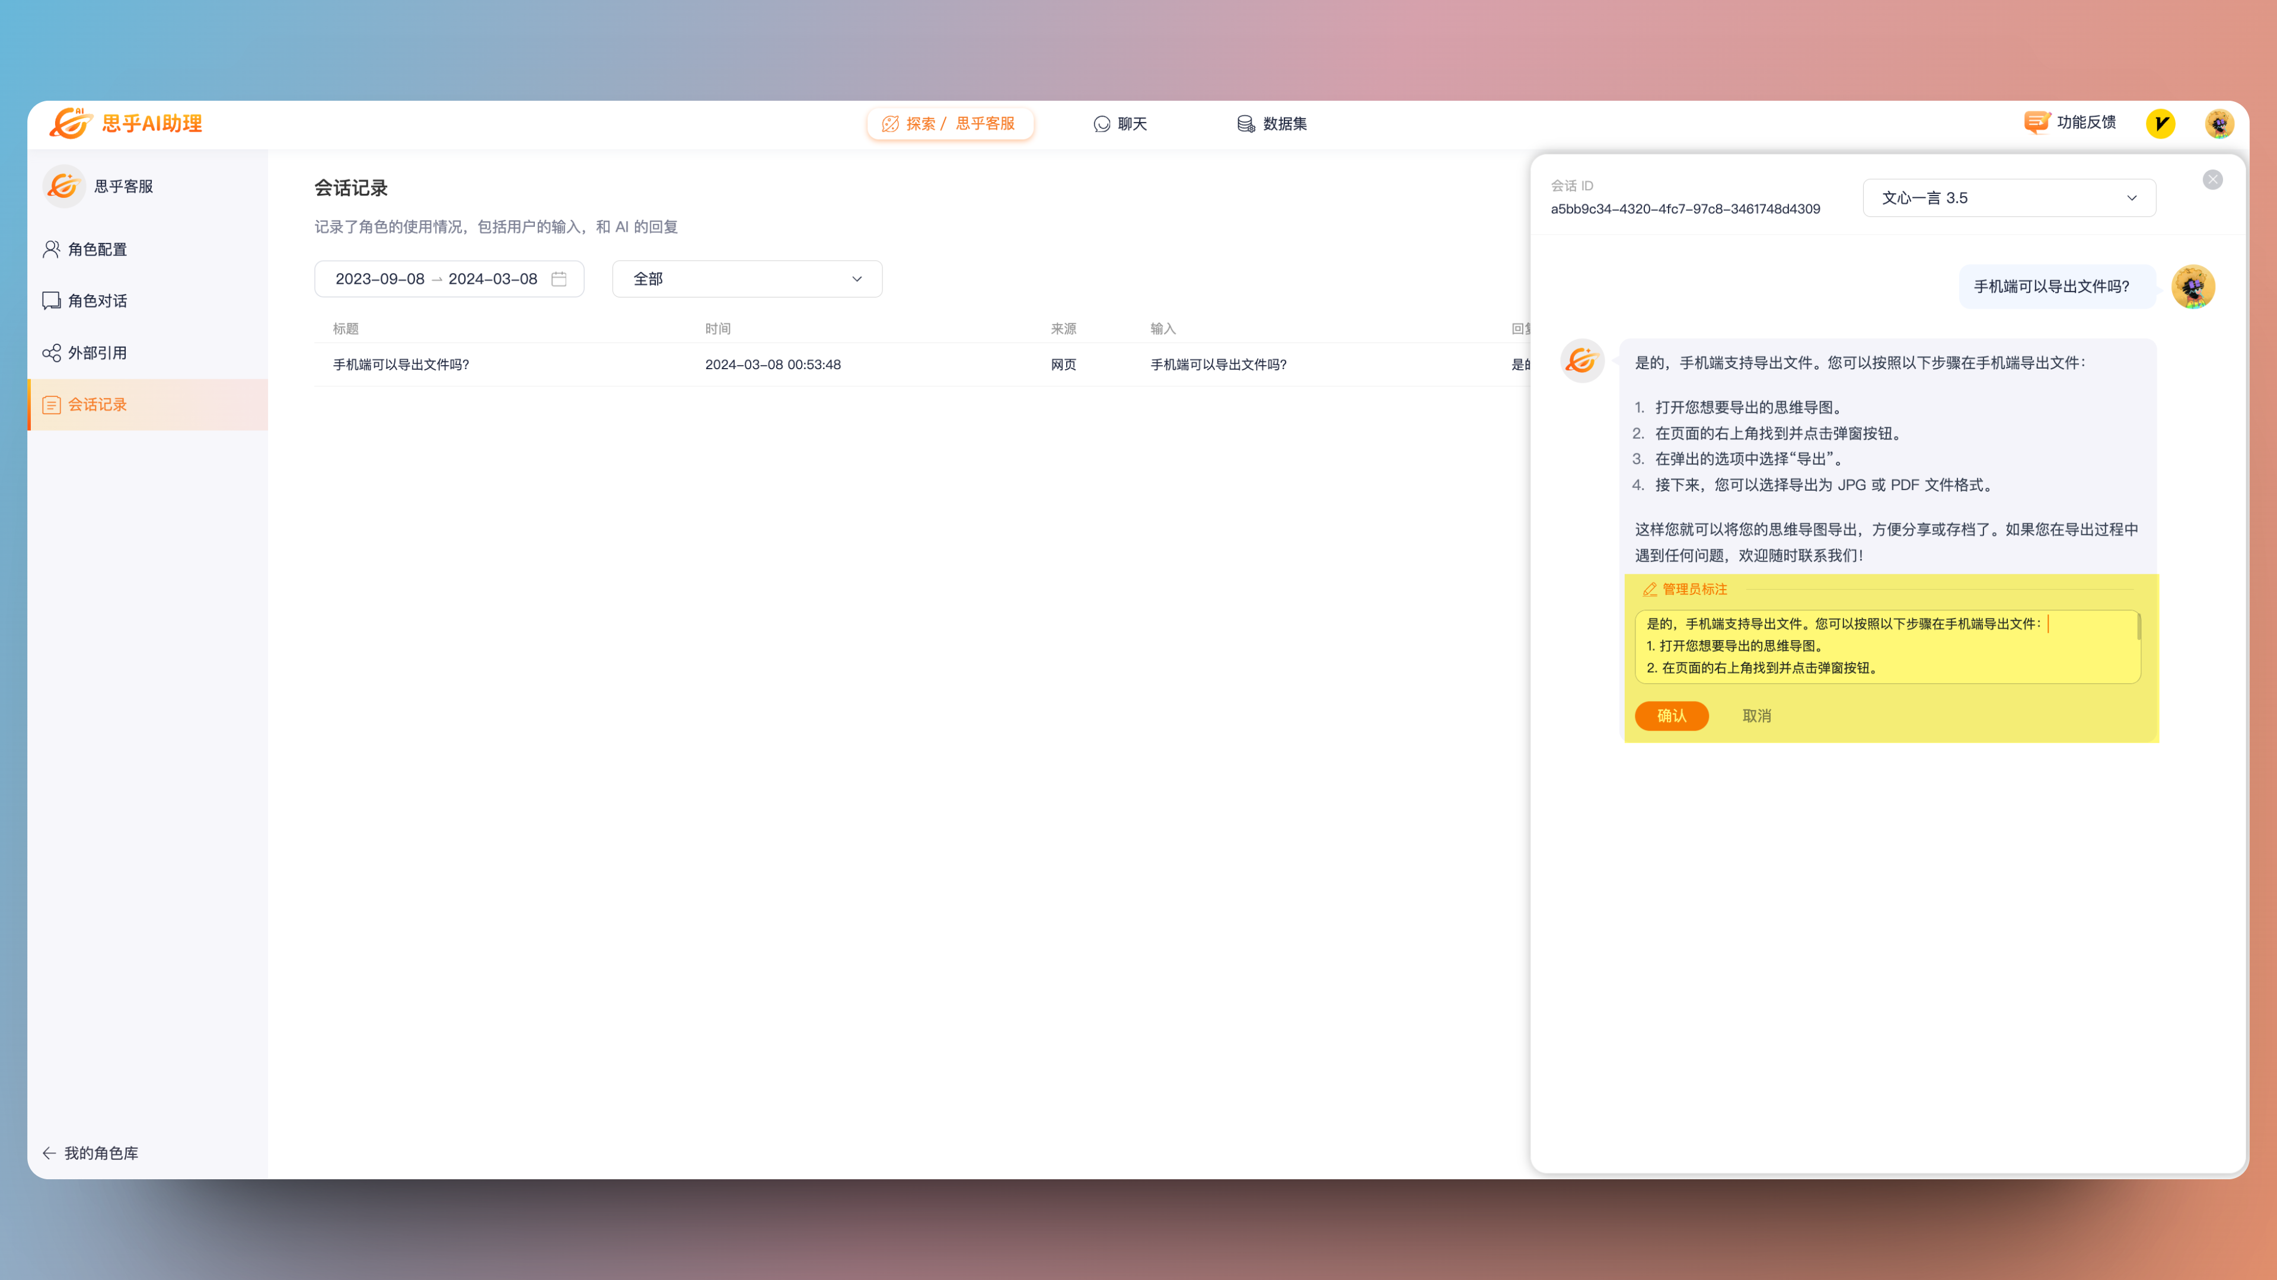
Task: Expand the 文心一言 3.5 model dropdown
Action: [x=2008, y=198]
